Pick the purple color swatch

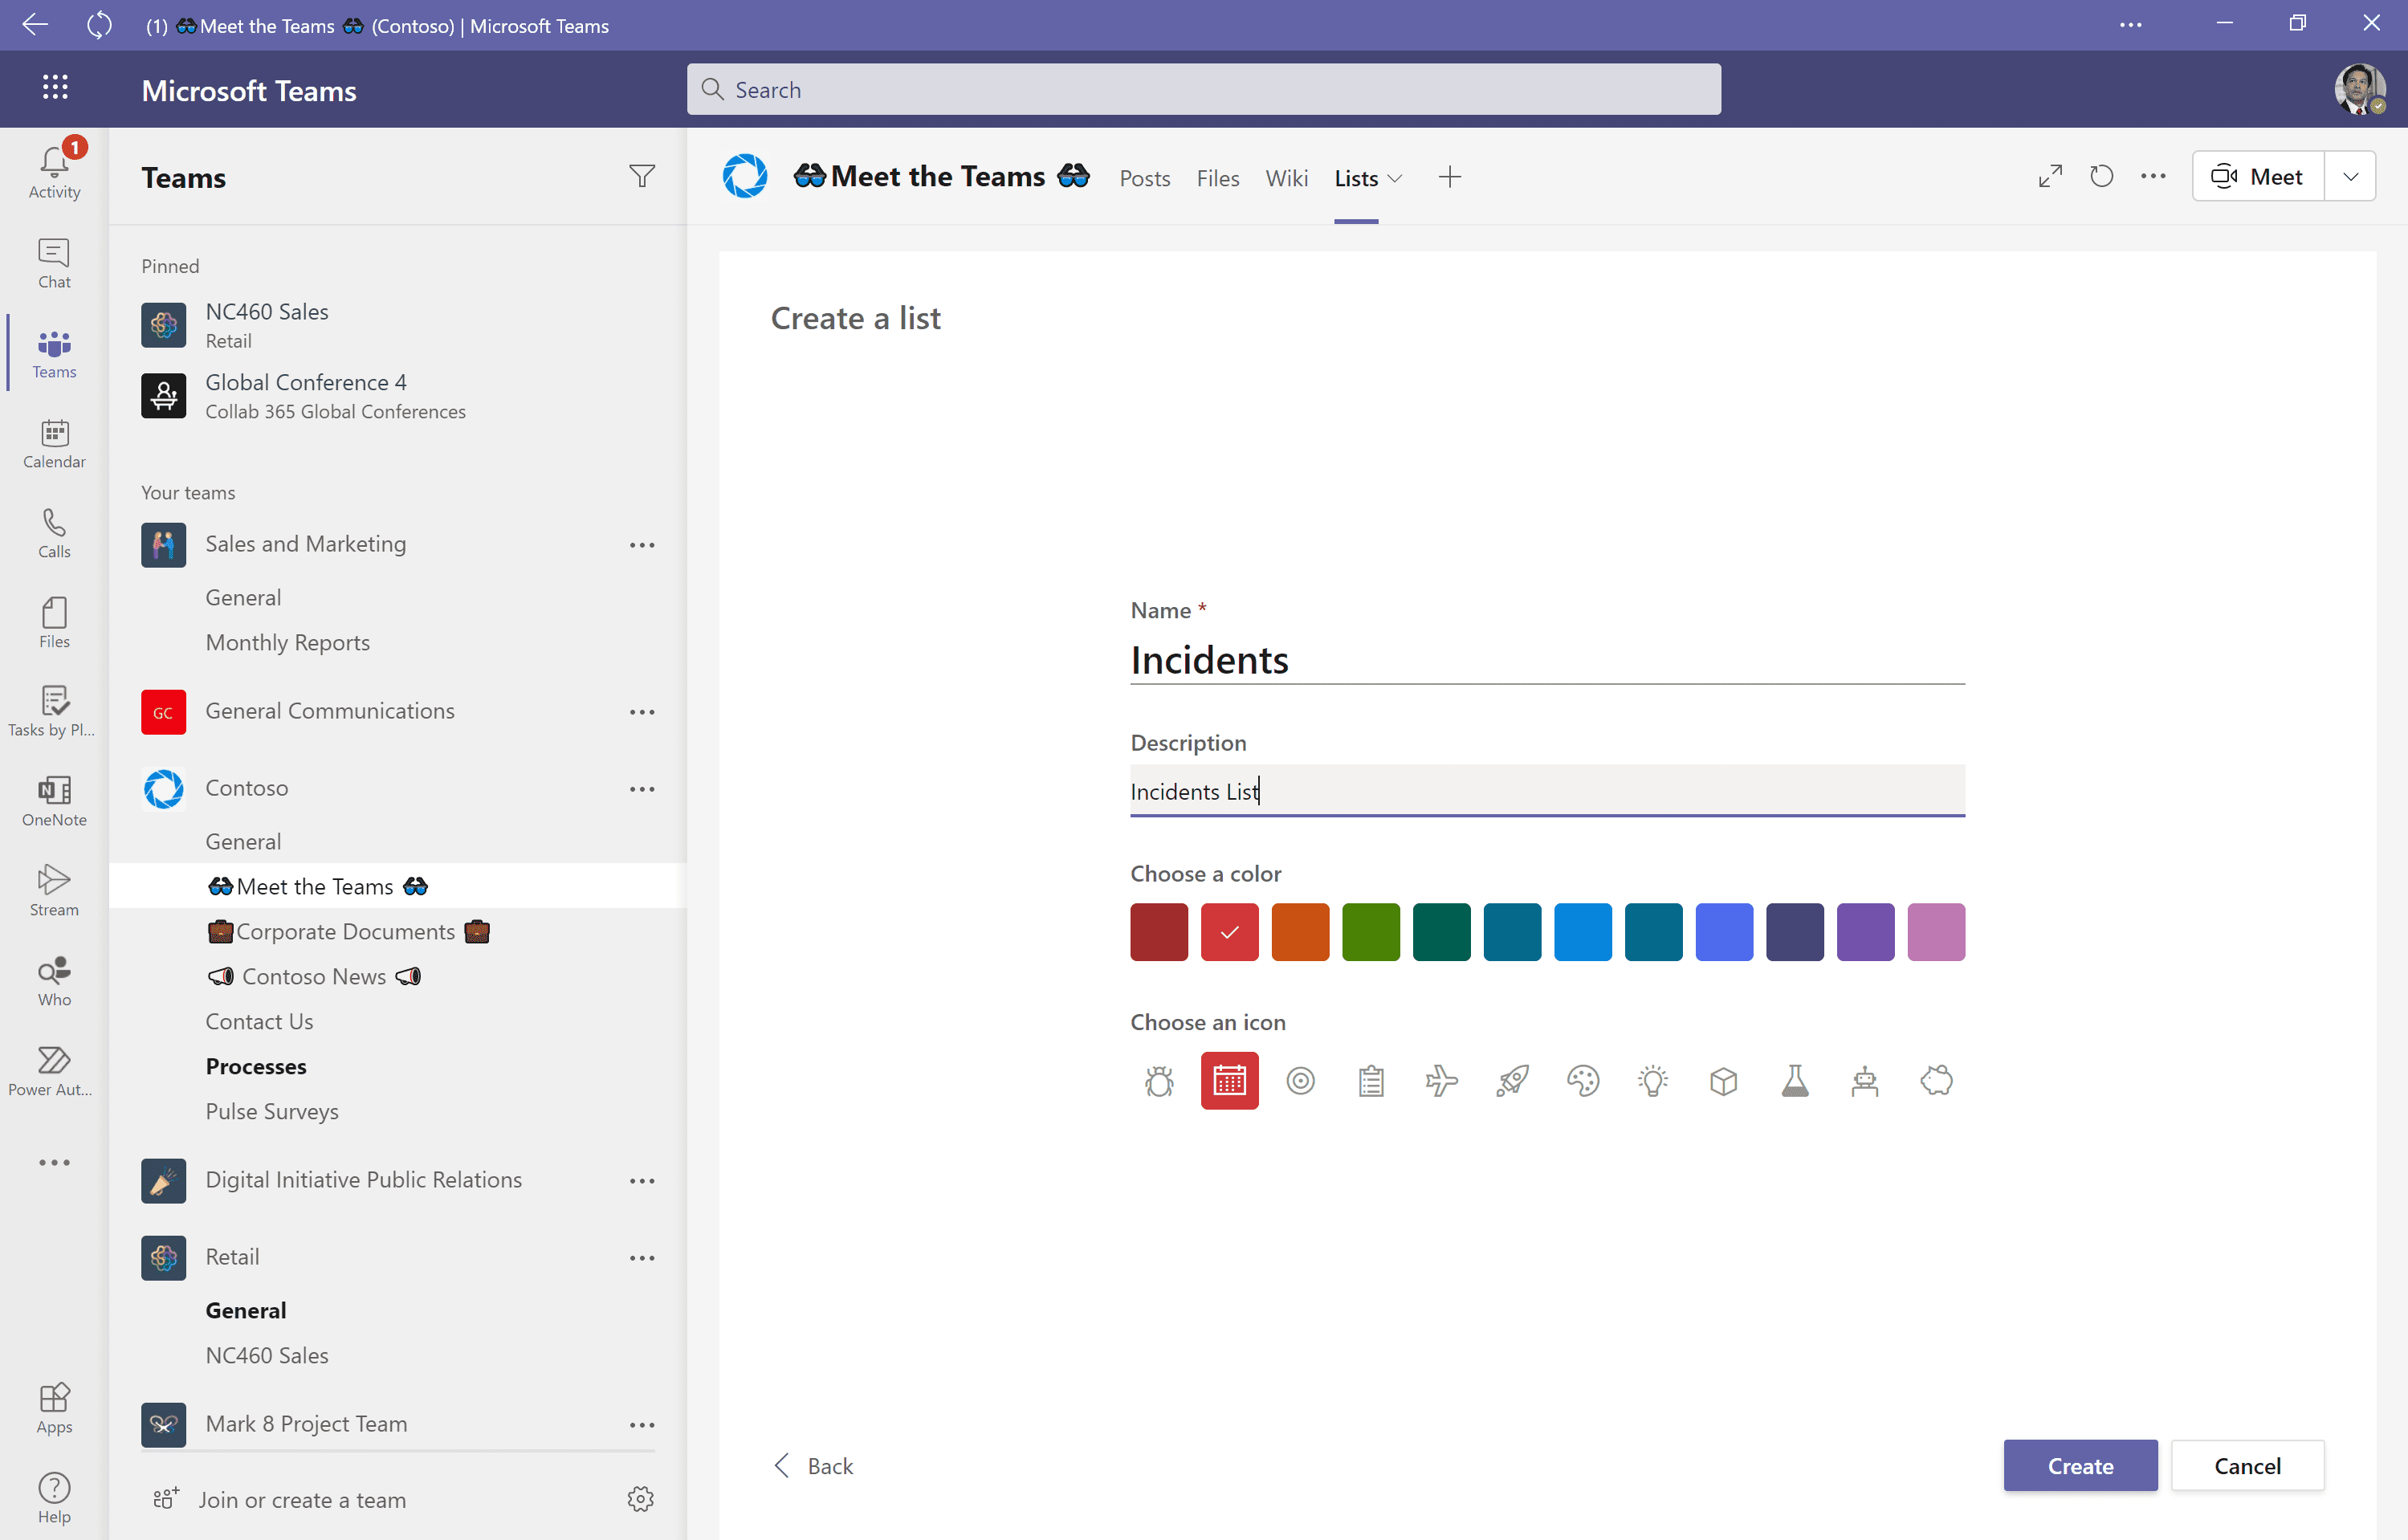click(x=1865, y=932)
